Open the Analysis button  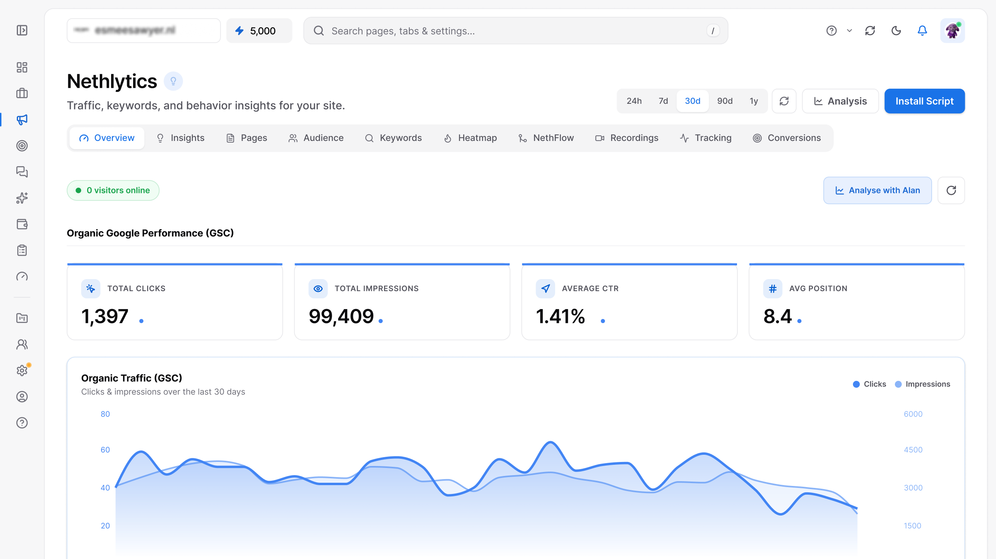point(840,101)
